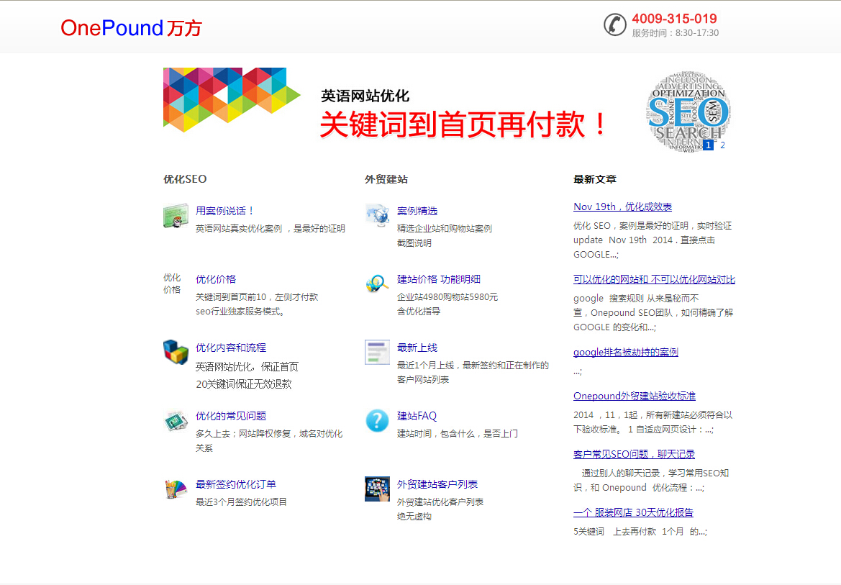Click the text 服务时间：8:30-17:30
Viewport: 841px width, 585px height.
(x=676, y=32)
